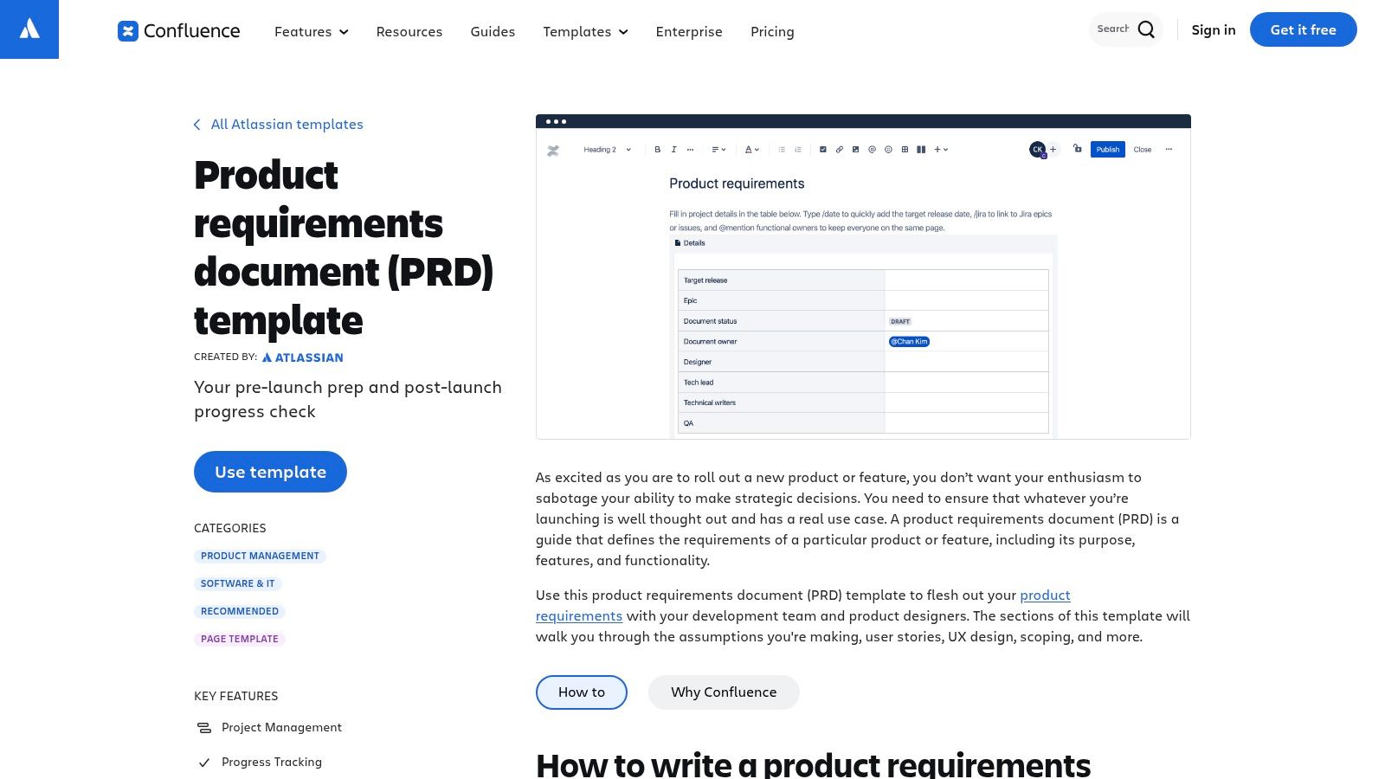Screen dimensions: 1385x779
Task: Go to the Enterprise page
Action: pos(689,31)
